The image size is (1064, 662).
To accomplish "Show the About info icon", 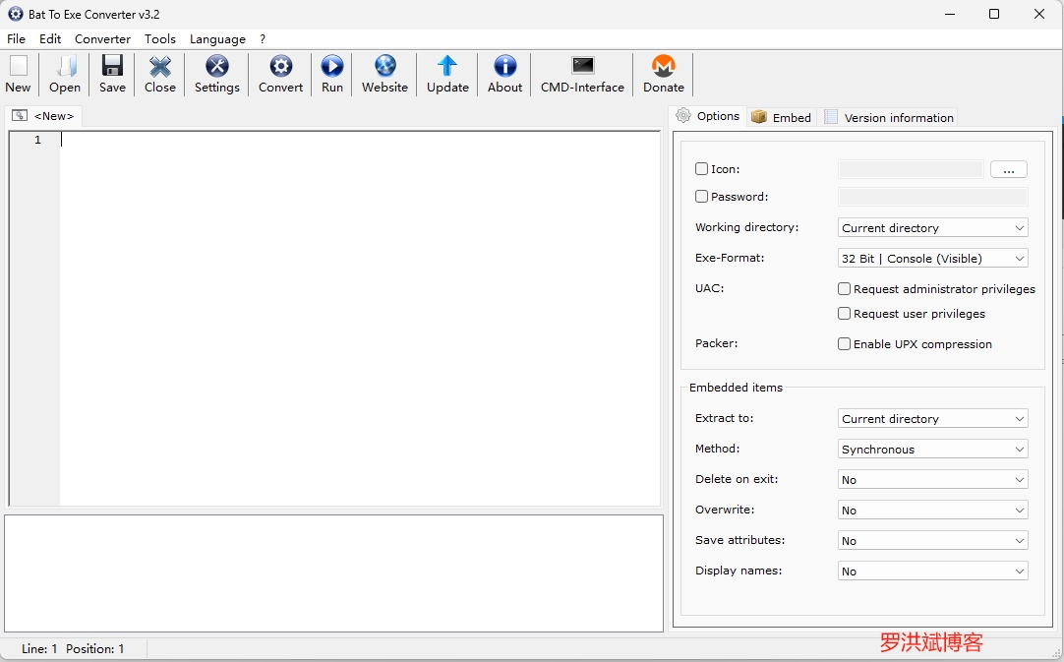I will click(x=504, y=66).
